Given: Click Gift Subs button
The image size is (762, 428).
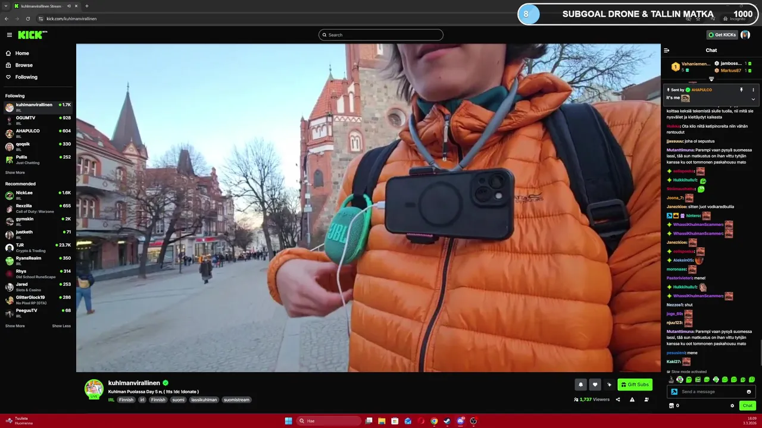Looking at the screenshot, I should [x=635, y=385].
